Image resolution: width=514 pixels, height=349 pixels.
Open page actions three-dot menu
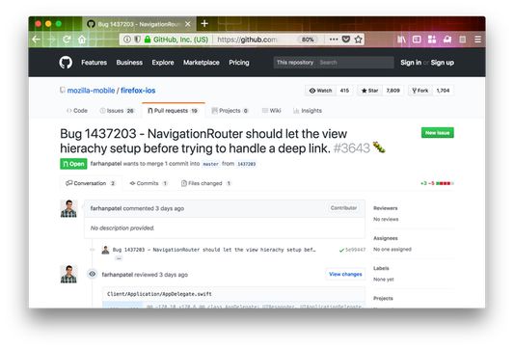[334, 40]
